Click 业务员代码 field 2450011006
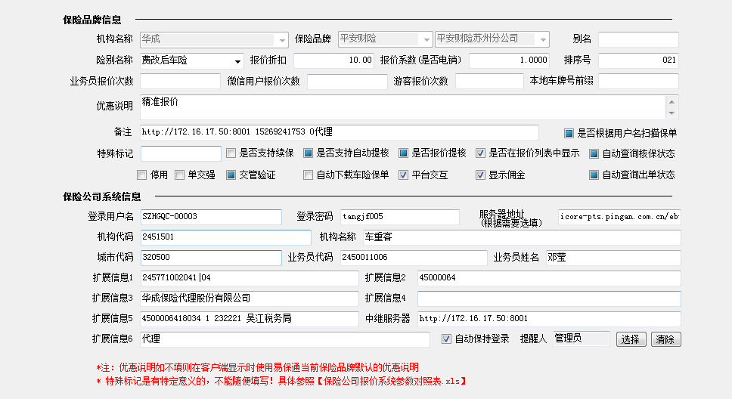The width and height of the screenshot is (732, 399). click(414, 258)
